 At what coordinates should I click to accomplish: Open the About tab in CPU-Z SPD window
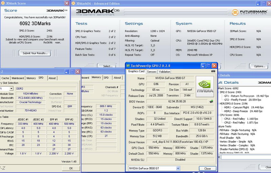[x=52, y=78]
